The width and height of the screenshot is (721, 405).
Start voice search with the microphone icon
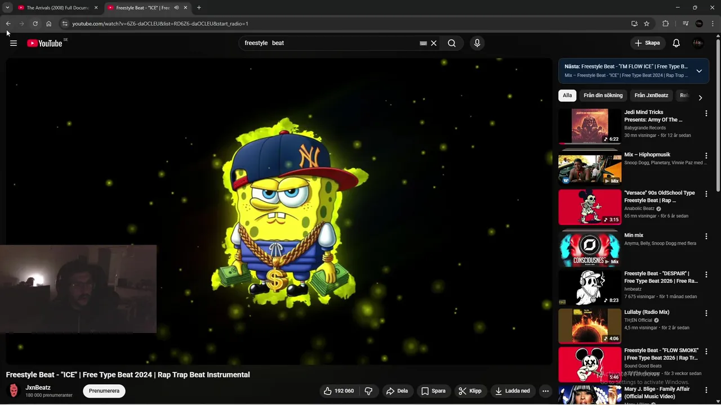477,43
